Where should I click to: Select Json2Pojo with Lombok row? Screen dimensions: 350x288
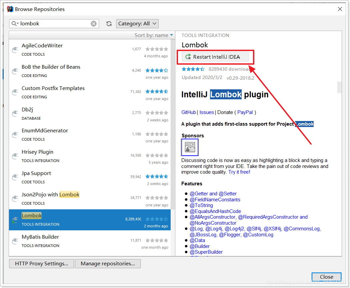[x=90, y=199]
